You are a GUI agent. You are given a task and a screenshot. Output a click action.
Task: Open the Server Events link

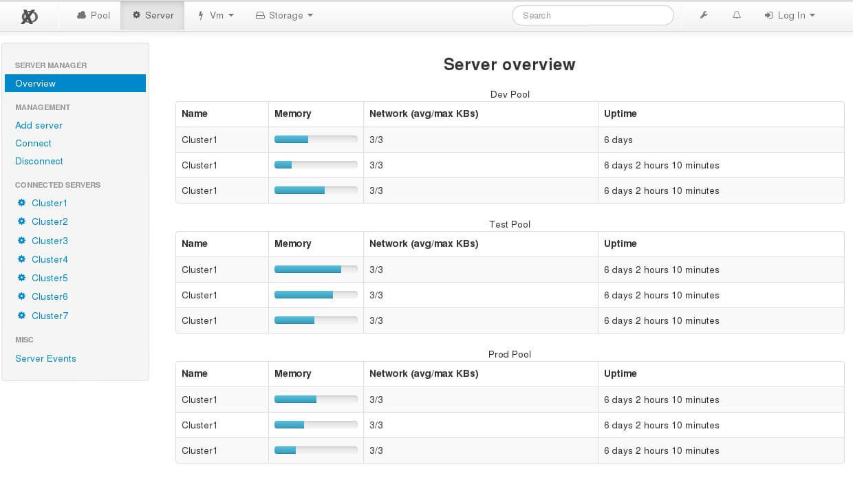click(45, 358)
